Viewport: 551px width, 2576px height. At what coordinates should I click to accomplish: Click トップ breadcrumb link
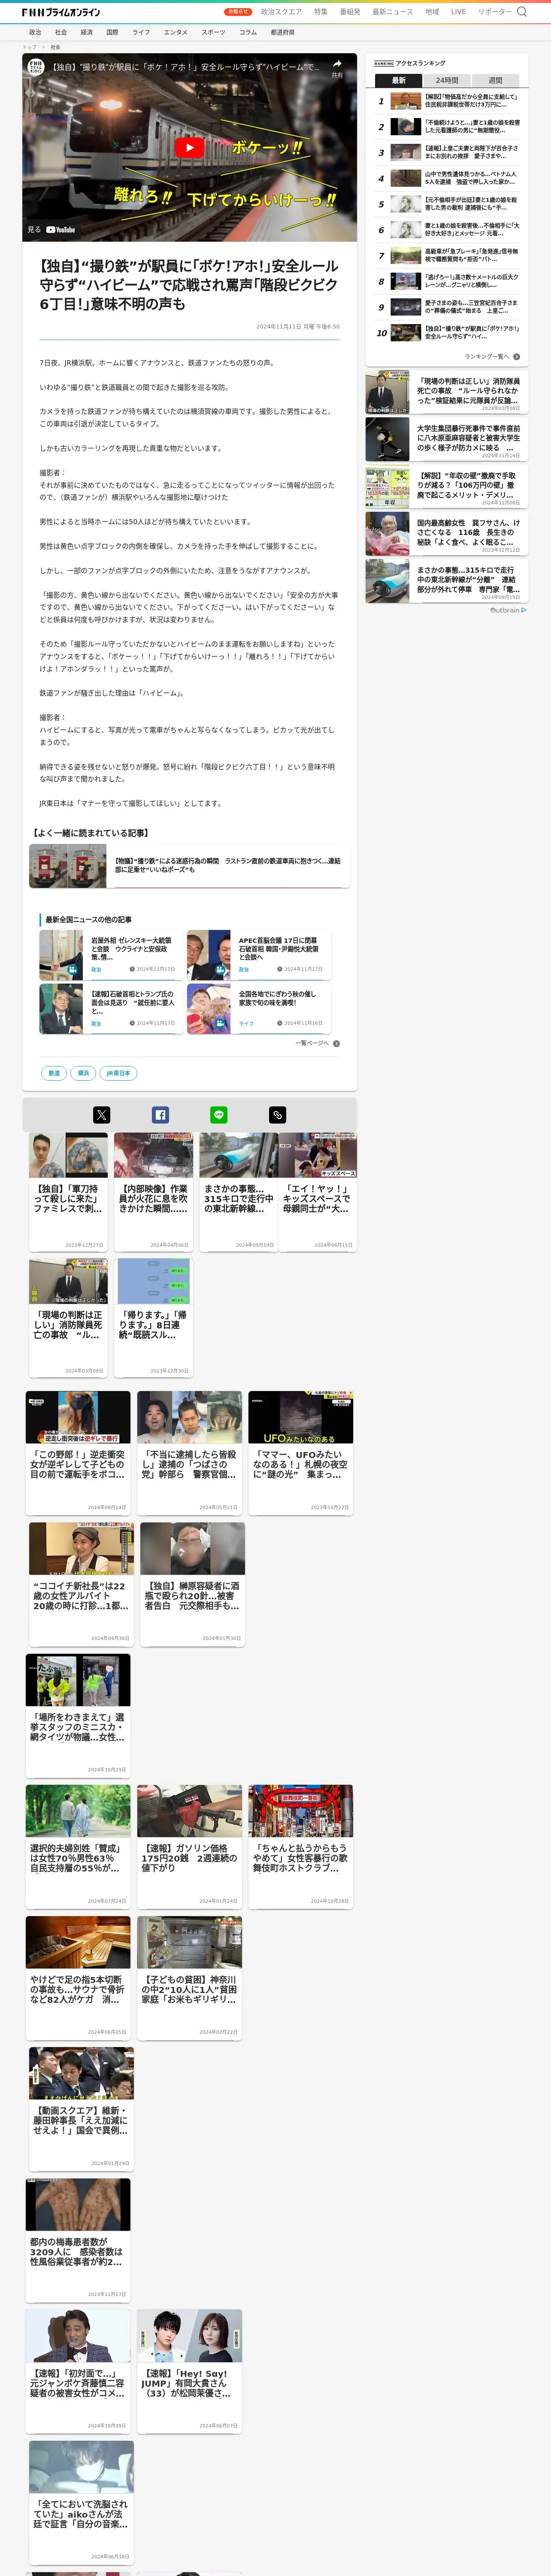click(x=29, y=47)
